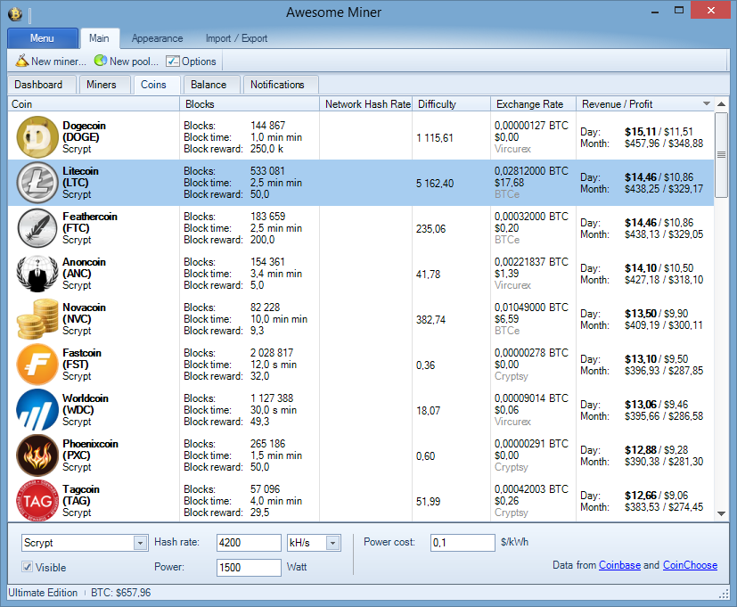This screenshot has width=737, height=607.
Task: Click the Hash rate input field
Action: [249, 543]
